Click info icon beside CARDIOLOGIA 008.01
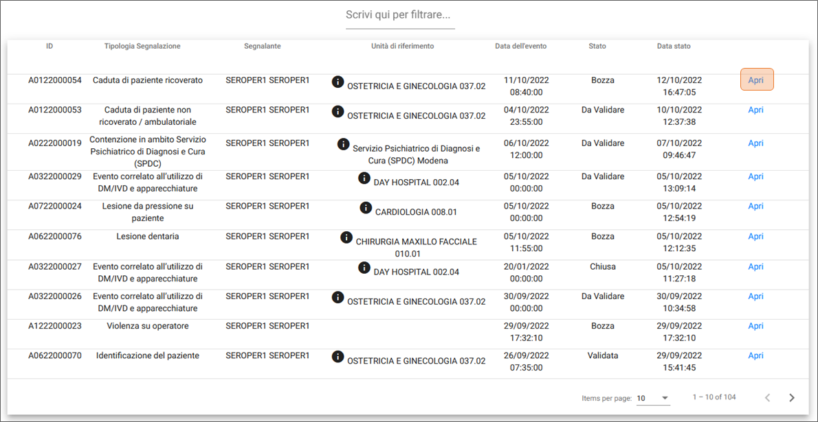Image resolution: width=818 pixels, height=422 pixels. [x=366, y=208]
